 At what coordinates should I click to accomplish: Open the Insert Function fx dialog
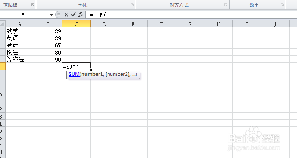coord(81,15)
